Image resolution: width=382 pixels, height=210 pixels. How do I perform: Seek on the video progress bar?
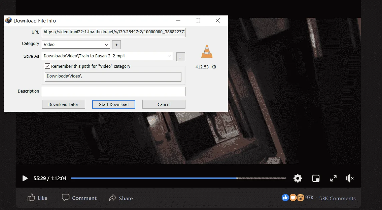tap(178, 178)
